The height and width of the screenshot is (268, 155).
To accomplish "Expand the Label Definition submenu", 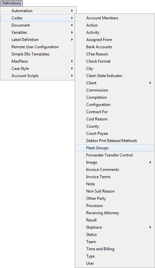I will [x=38, y=40].
